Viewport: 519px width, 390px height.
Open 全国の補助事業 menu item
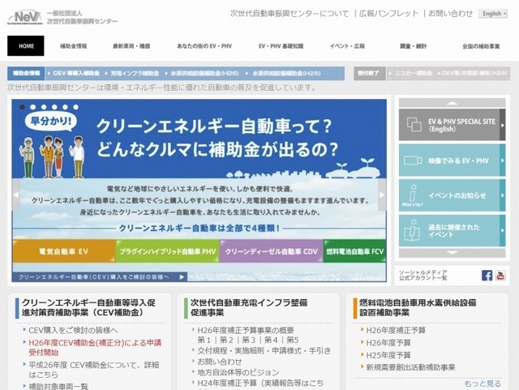(x=481, y=46)
